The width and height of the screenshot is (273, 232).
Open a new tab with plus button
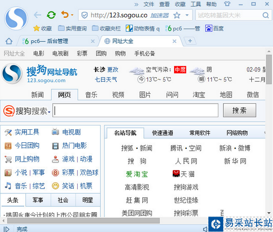coord(190,41)
